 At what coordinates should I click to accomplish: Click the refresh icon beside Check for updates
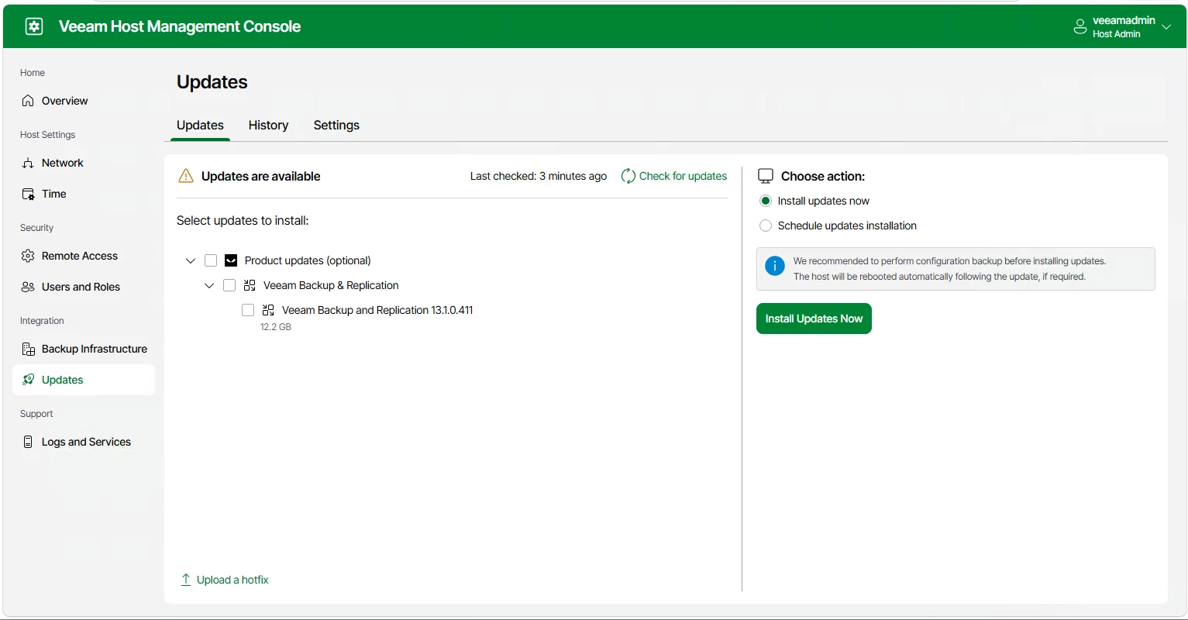[628, 176]
